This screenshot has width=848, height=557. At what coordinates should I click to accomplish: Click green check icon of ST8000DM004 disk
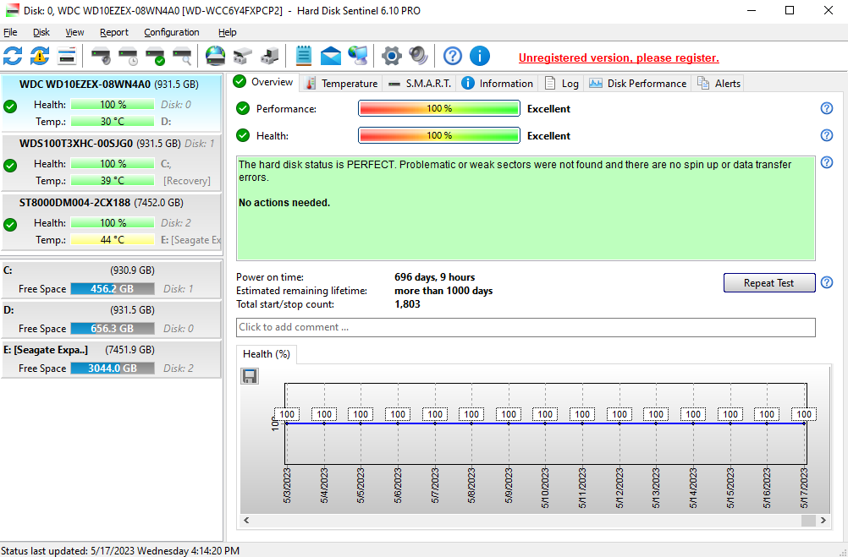coord(10,224)
